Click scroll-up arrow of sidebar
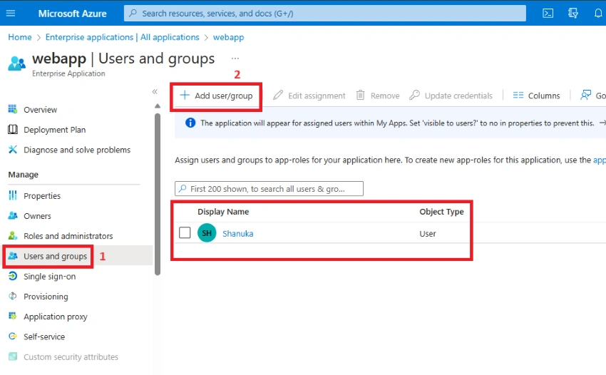This screenshot has width=606, height=375. pos(158,106)
